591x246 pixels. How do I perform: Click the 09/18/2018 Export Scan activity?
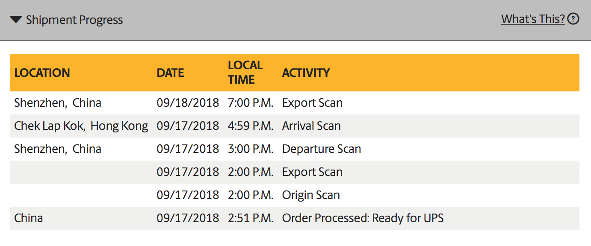(x=312, y=103)
